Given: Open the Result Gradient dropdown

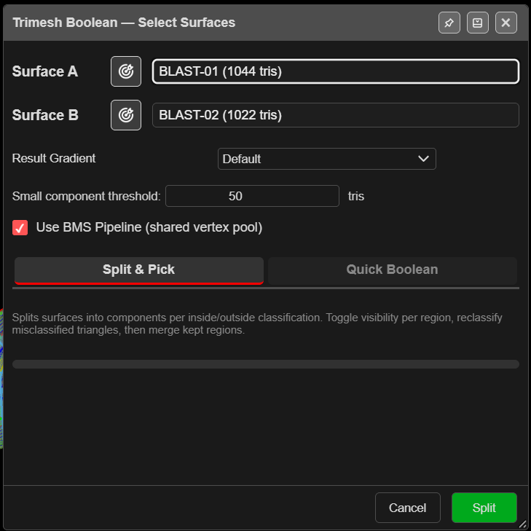Looking at the screenshot, I should point(327,159).
